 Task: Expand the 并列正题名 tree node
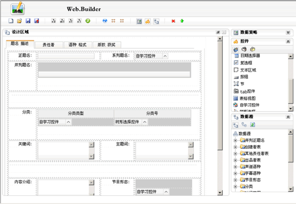[x=235, y=141]
